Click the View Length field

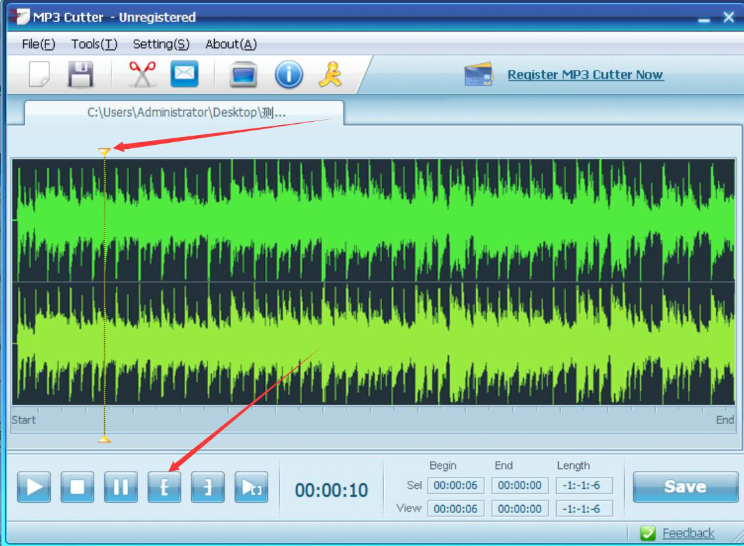tap(584, 508)
